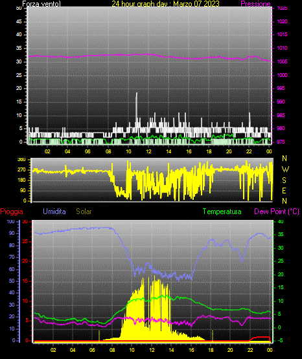Image resolution: width=302 pixels, height=359 pixels.
Task: Click the Forza vento legend label
Action: [x=41, y=4]
